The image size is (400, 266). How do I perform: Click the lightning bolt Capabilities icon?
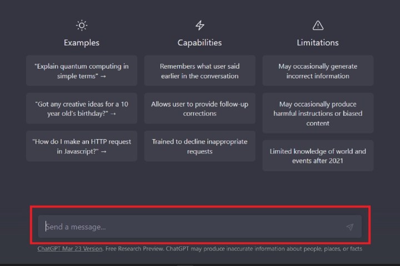[199, 25]
